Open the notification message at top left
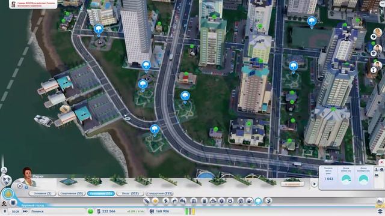 [x=33, y=4]
